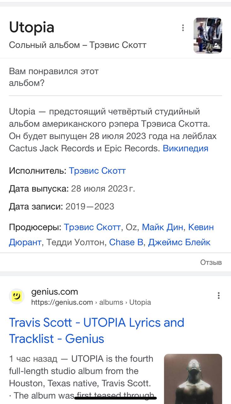Open producer Chase B link
The height and width of the screenshot is (404, 231).
click(126, 242)
